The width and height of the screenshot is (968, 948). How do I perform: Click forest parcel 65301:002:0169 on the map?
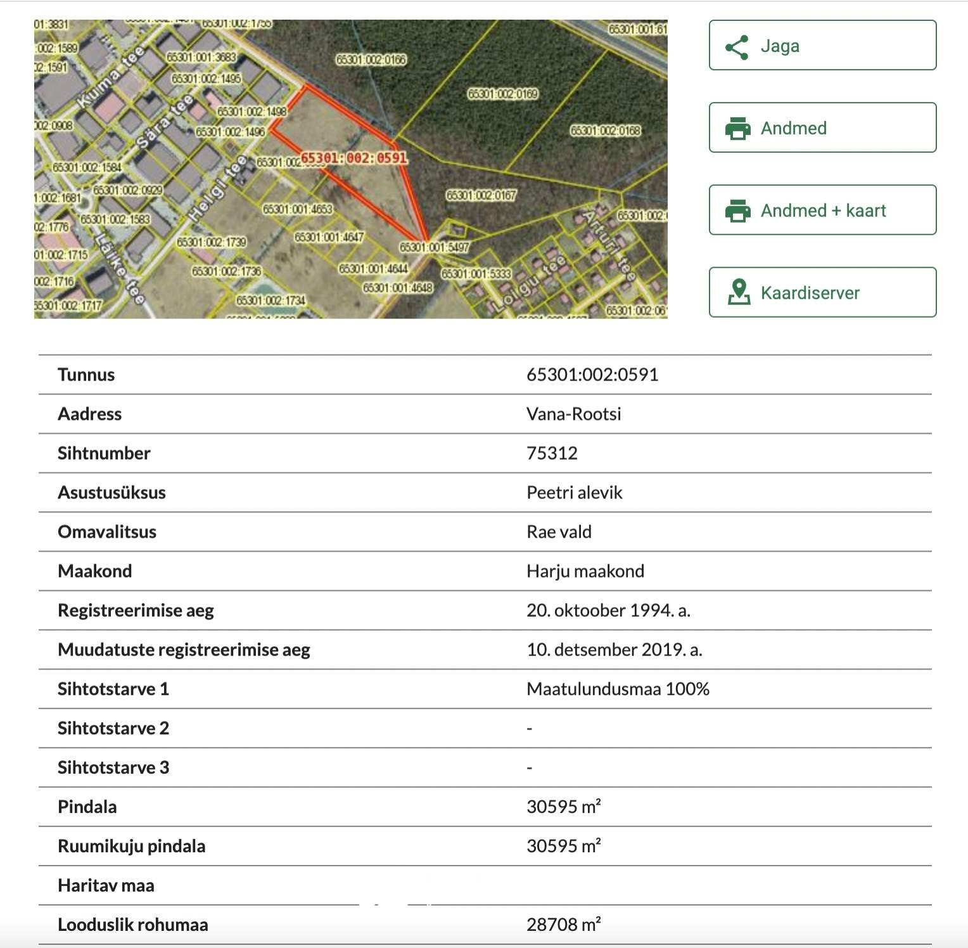(x=502, y=94)
